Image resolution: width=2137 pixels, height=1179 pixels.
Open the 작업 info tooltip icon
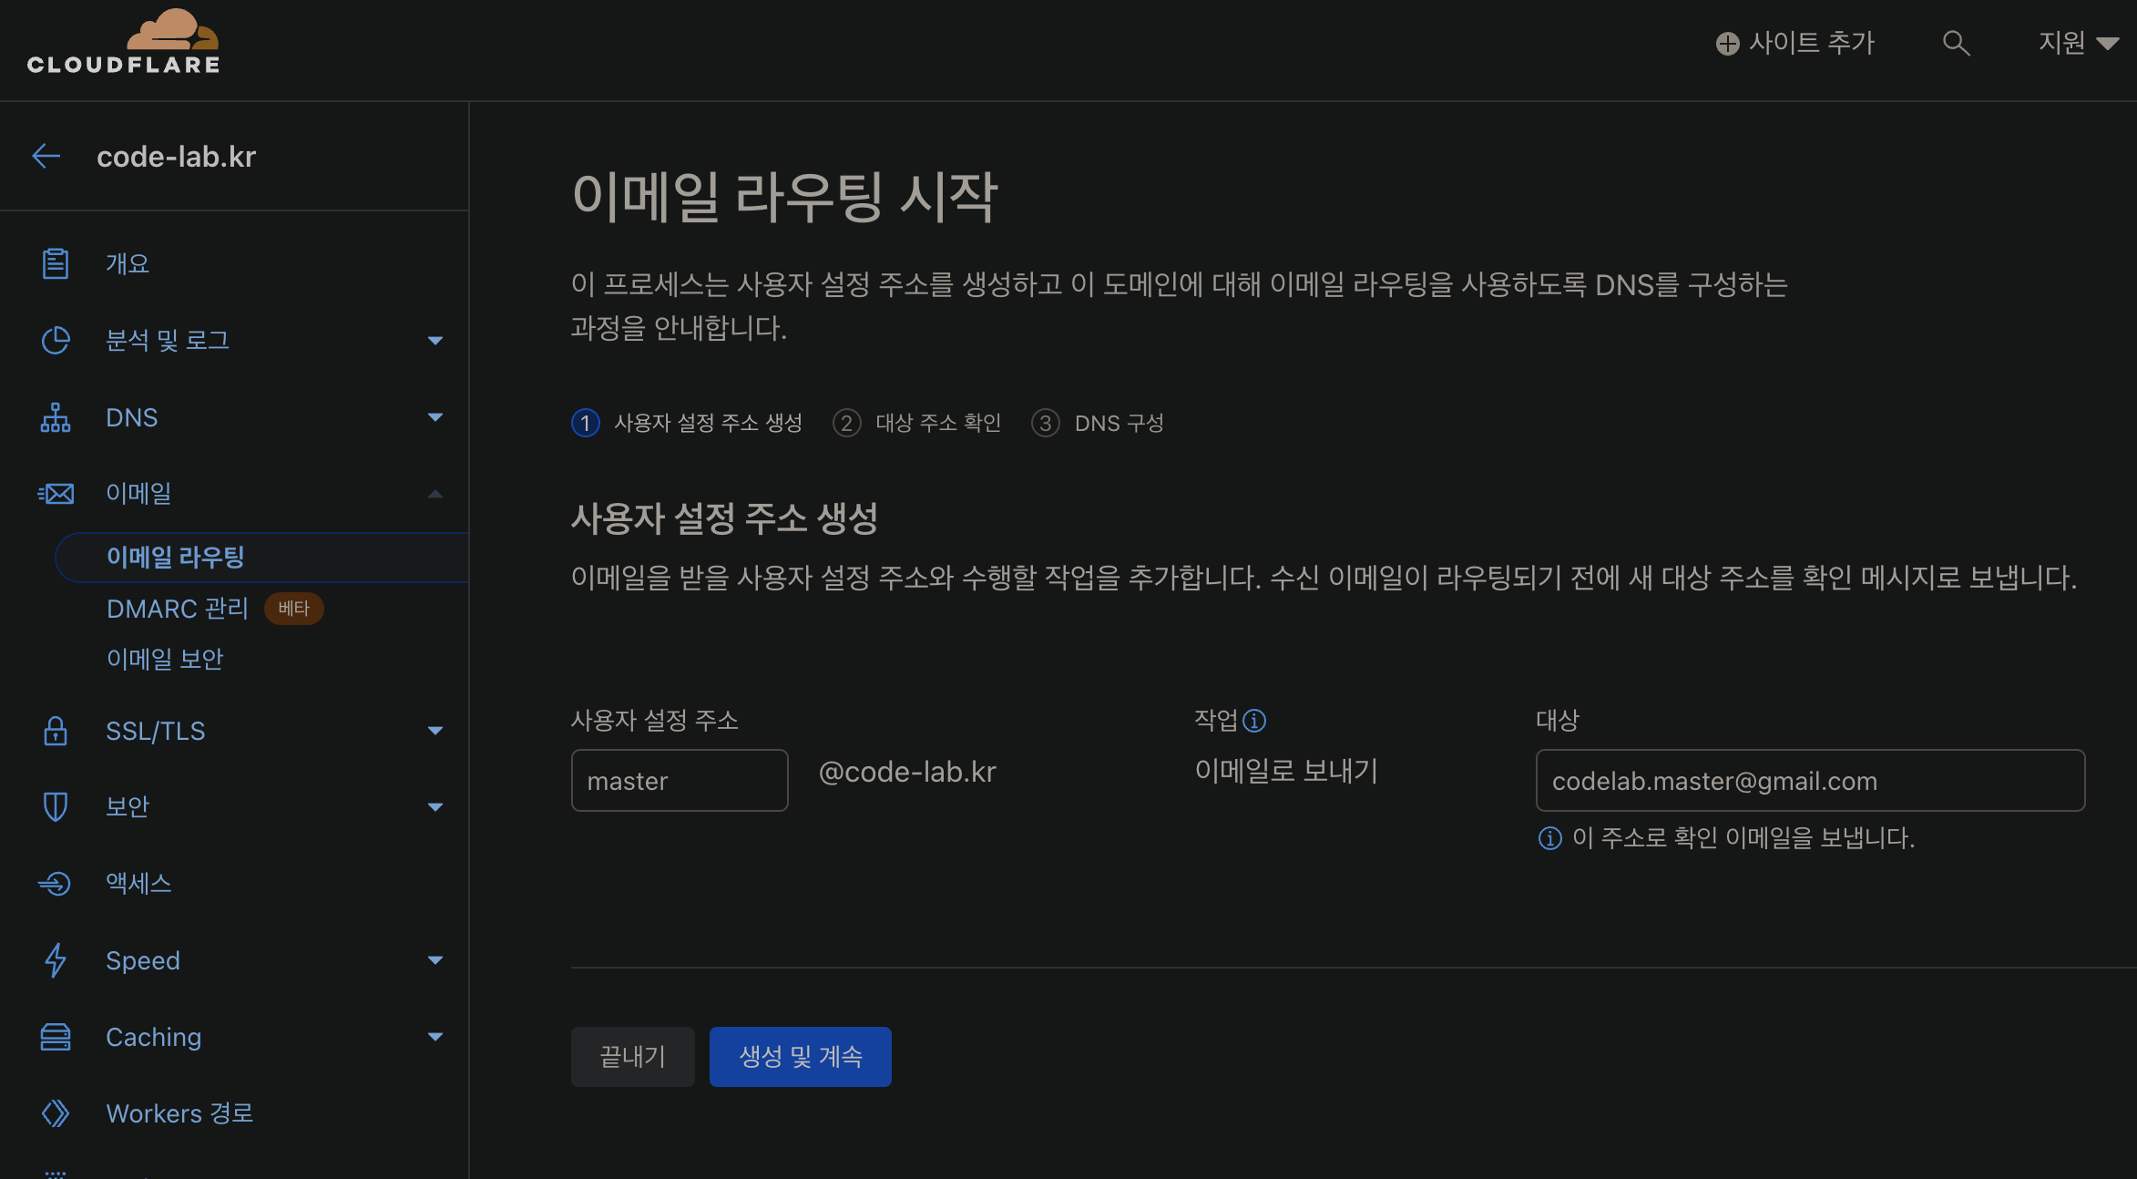[x=1257, y=720]
